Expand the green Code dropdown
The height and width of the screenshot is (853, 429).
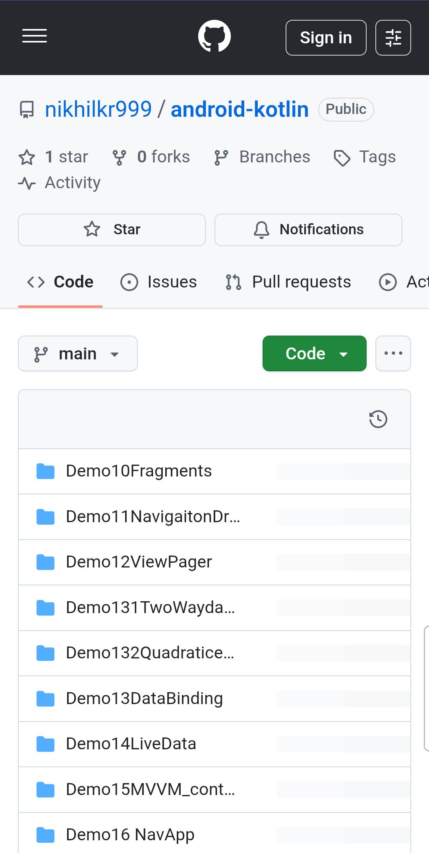click(x=314, y=353)
